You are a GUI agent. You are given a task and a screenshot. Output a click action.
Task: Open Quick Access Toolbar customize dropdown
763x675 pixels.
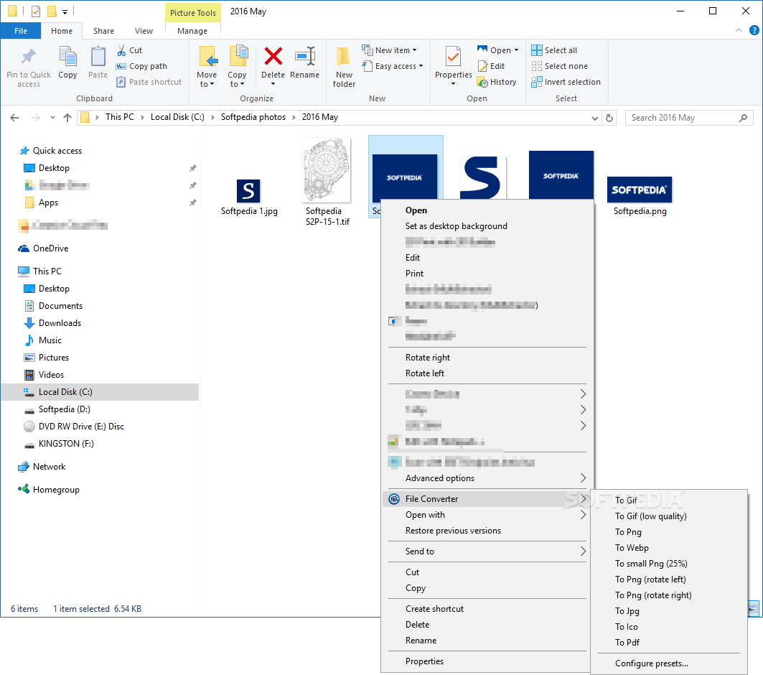(x=65, y=11)
